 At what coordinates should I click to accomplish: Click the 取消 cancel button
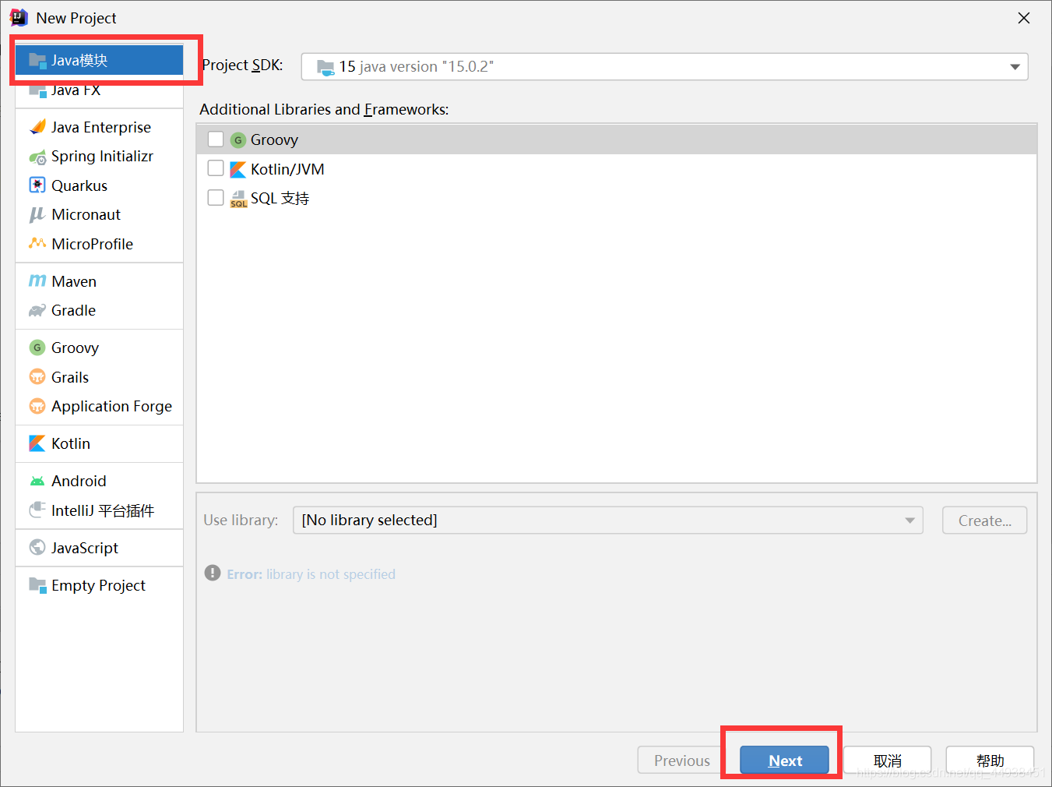(887, 761)
